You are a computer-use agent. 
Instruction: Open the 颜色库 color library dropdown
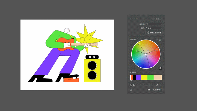[154, 24]
